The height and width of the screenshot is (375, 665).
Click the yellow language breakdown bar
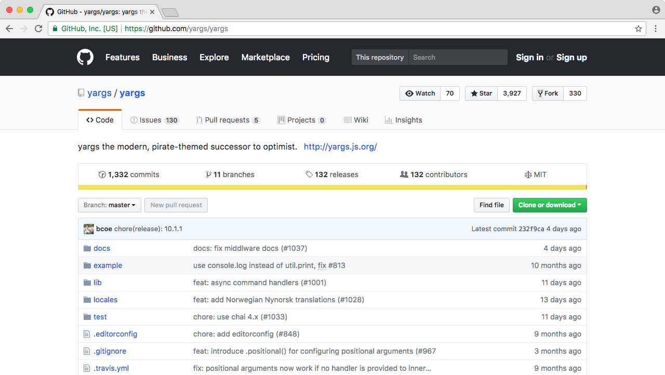332,187
